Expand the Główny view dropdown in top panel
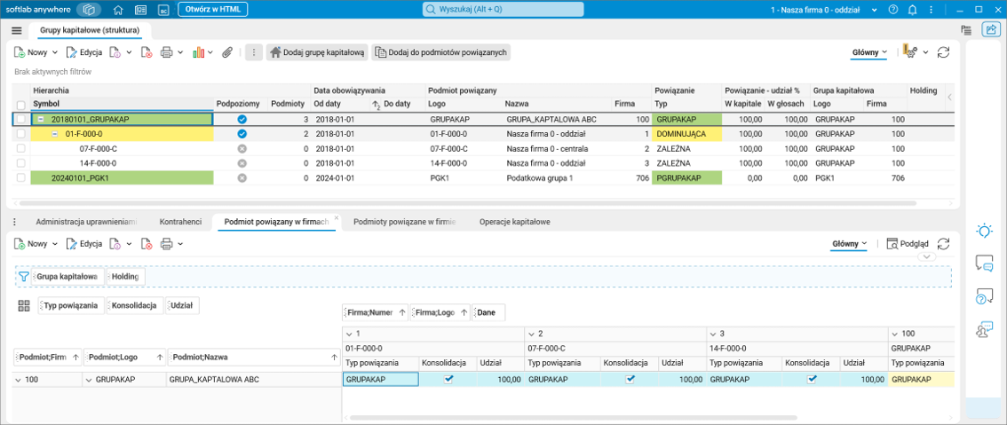Image resolution: width=1007 pixels, height=425 pixels. click(869, 52)
